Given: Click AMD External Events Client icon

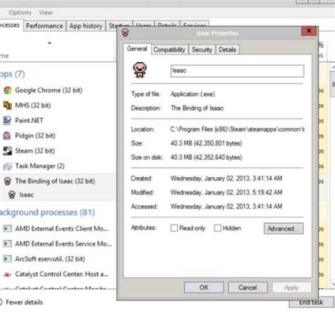Looking at the screenshot, I should [7, 229].
